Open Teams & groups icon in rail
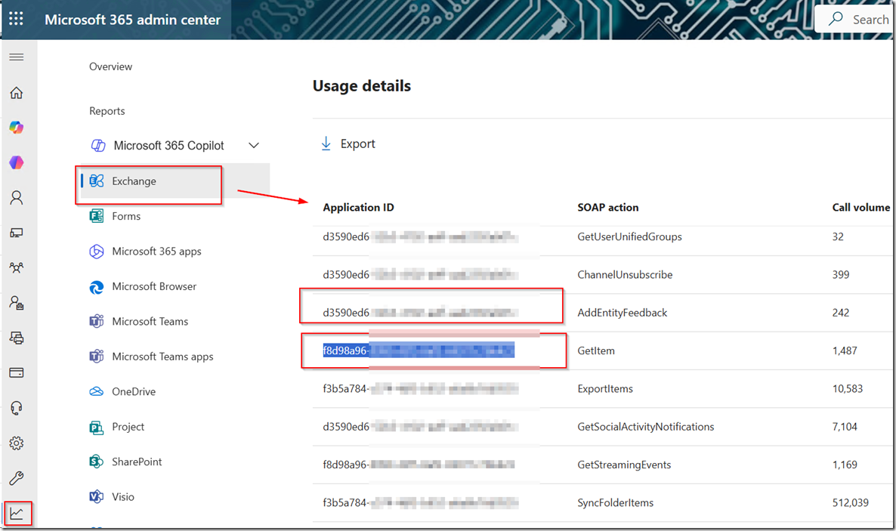Screen dimensions: 896x531 point(17,267)
